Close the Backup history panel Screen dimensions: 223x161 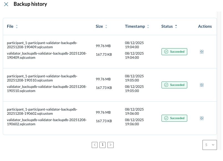point(6,4)
